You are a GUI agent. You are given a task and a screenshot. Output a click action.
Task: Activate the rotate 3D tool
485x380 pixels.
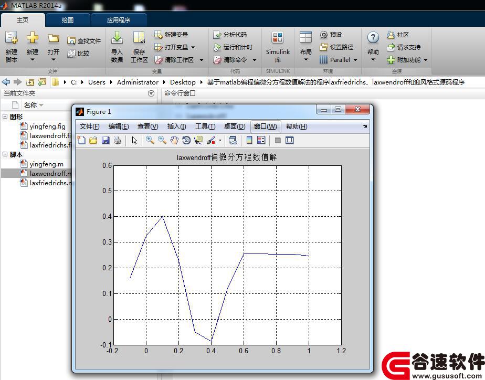tap(186, 140)
